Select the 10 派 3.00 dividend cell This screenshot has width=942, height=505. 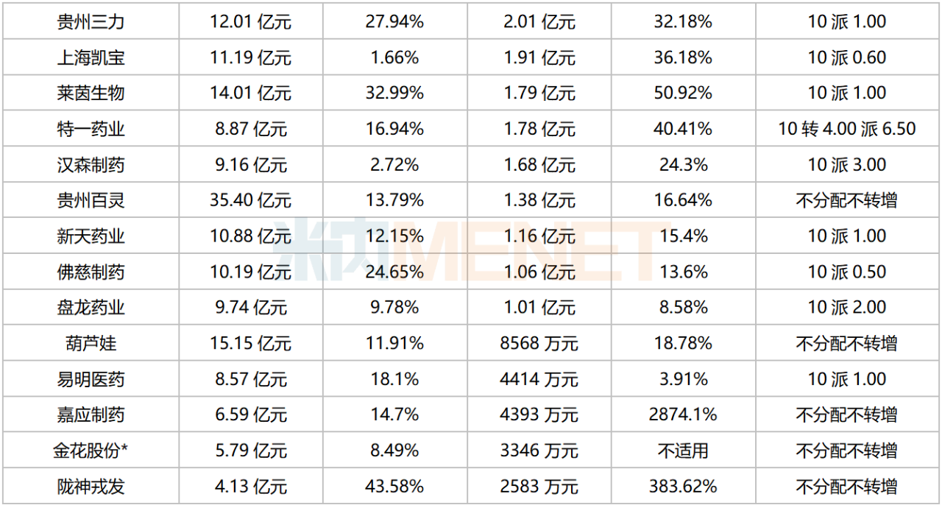click(846, 165)
